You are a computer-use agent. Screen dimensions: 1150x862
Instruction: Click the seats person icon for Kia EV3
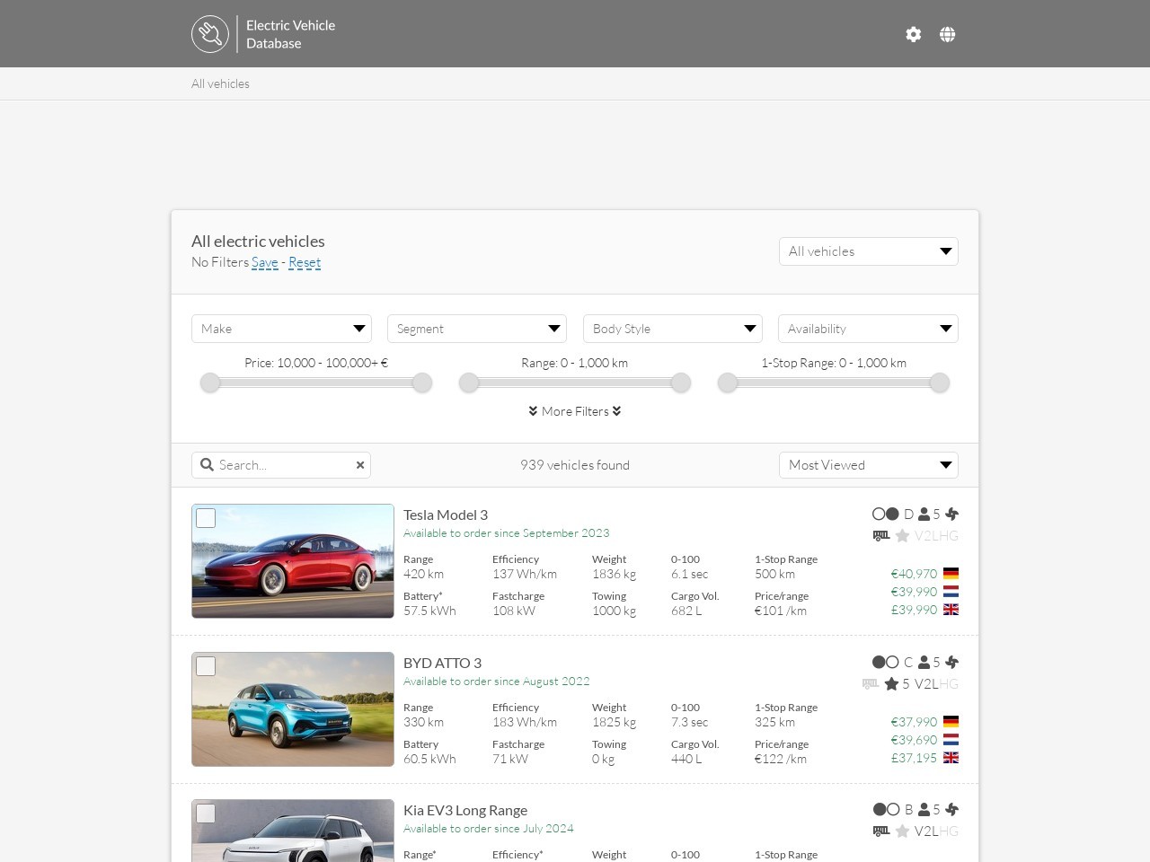(x=924, y=810)
